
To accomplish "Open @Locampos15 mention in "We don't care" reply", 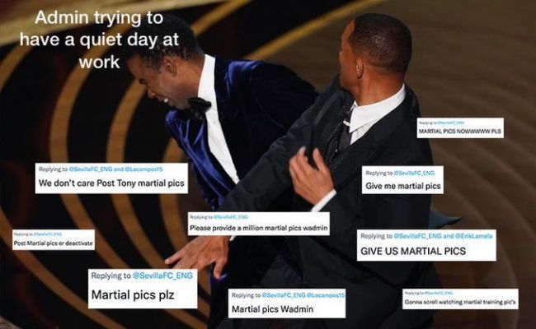I will click(144, 169).
